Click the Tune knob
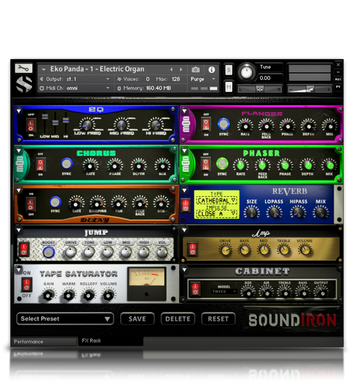This screenshot has height=387, width=352. [247, 72]
